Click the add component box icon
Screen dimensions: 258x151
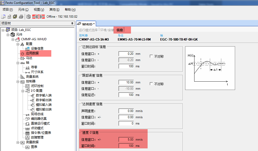tap(28, 17)
